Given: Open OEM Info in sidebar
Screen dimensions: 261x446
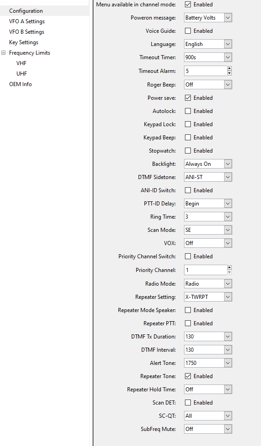Looking at the screenshot, I should point(20,84).
